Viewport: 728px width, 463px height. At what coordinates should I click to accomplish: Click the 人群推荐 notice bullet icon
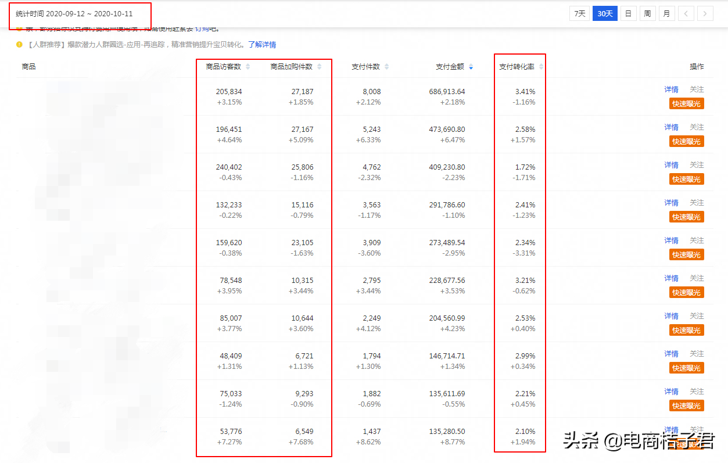coord(19,44)
